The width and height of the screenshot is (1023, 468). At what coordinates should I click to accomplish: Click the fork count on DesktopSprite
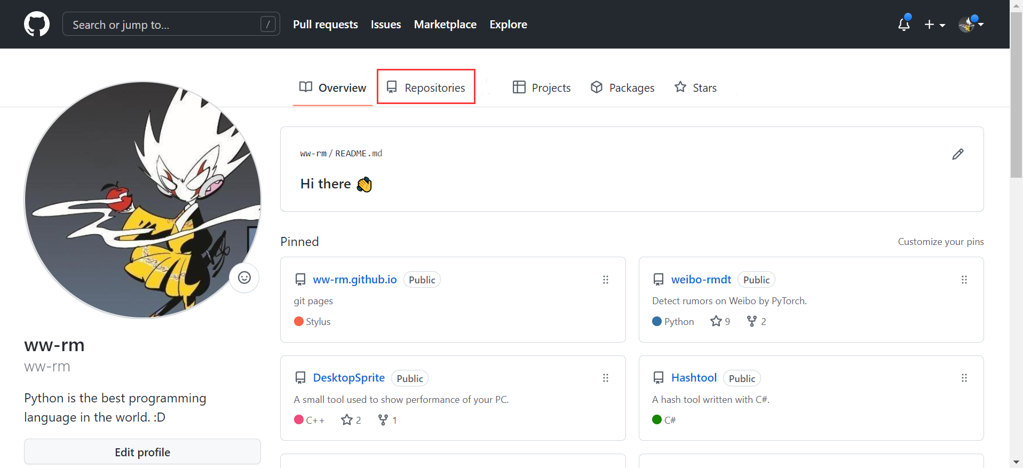[x=387, y=420]
